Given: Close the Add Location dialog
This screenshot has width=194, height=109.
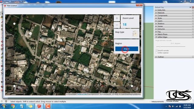Looking at the screenshot, I should pos(139,5).
